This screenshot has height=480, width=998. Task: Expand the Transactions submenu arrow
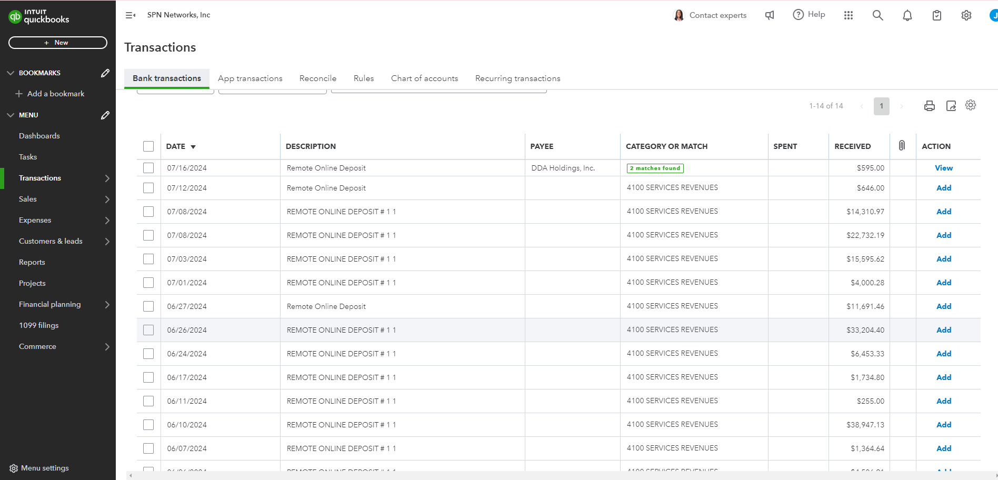(107, 178)
